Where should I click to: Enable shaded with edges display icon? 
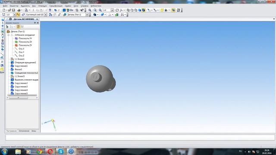[144, 10]
